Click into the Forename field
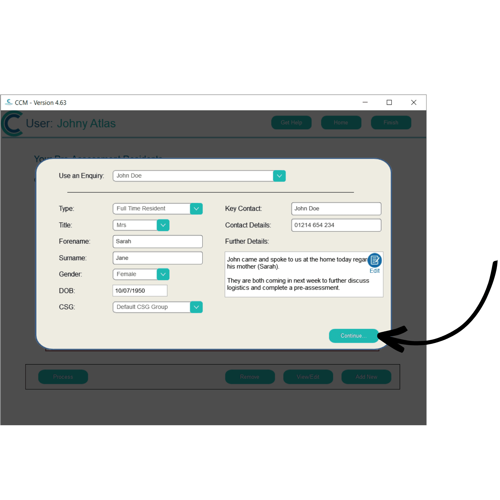This screenshot has width=500, height=500. click(157, 241)
